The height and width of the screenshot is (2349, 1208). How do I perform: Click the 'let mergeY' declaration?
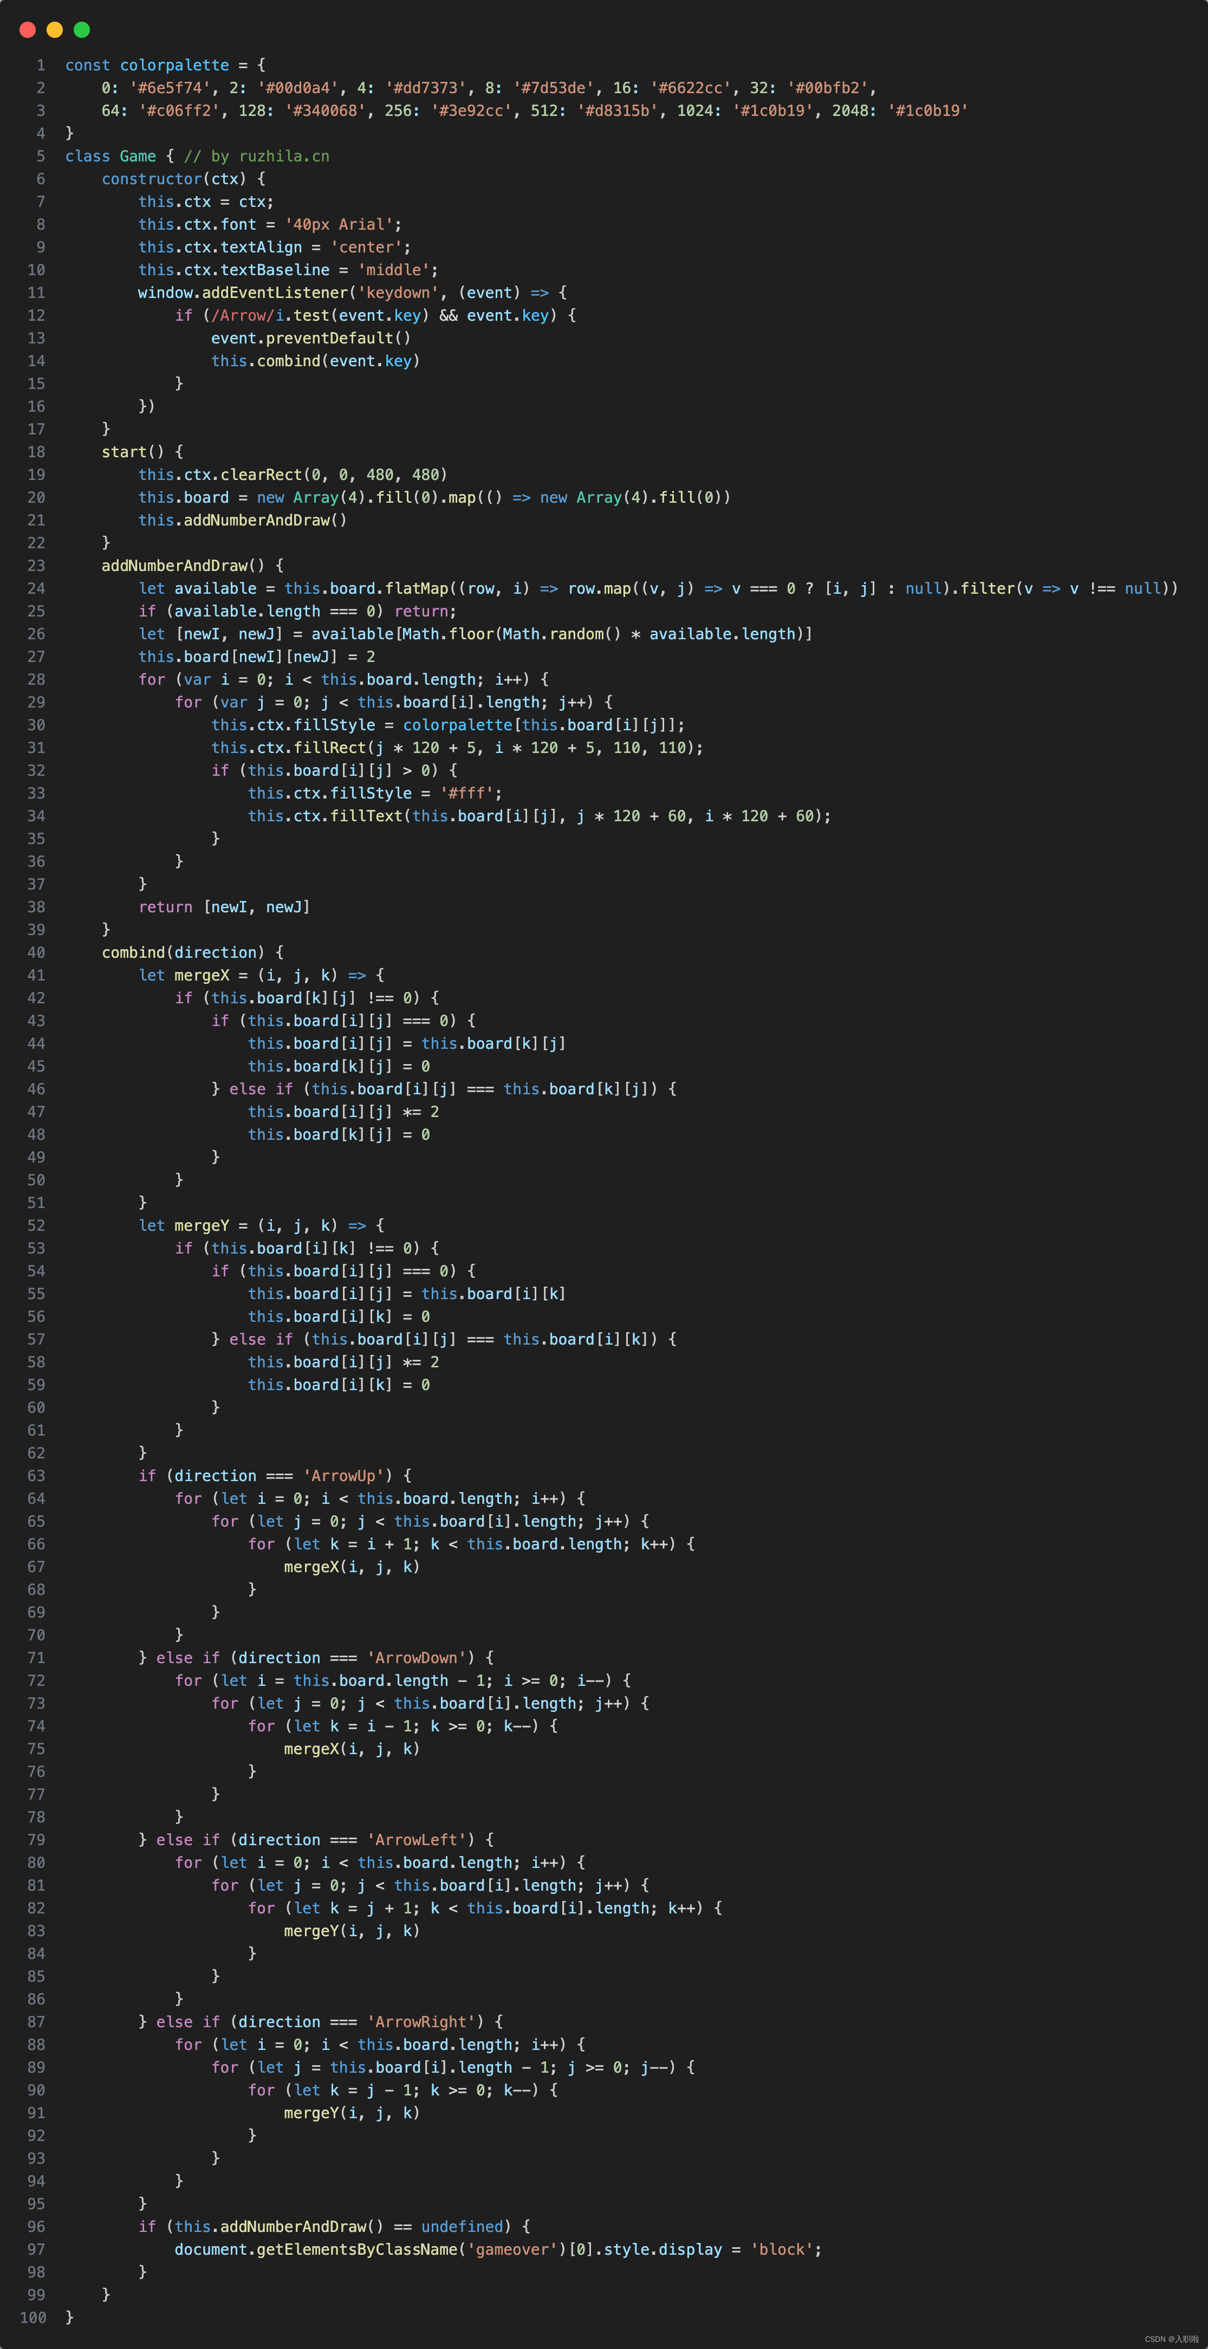pos(183,1225)
